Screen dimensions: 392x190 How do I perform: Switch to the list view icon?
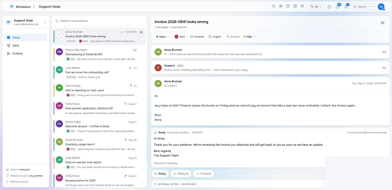(274, 6)
